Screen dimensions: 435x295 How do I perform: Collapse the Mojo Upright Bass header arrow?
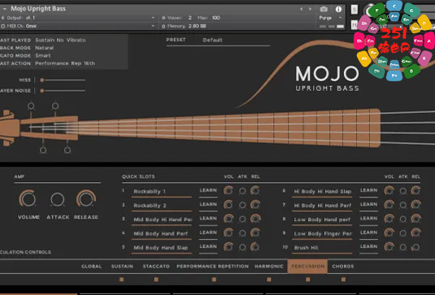pos(4,9)
